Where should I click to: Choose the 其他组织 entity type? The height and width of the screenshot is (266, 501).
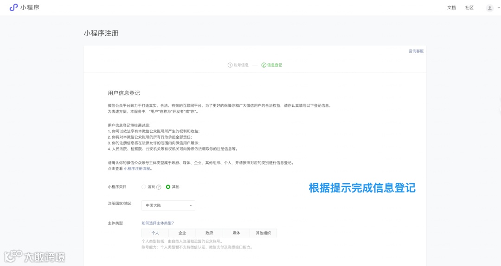(263, 233)
